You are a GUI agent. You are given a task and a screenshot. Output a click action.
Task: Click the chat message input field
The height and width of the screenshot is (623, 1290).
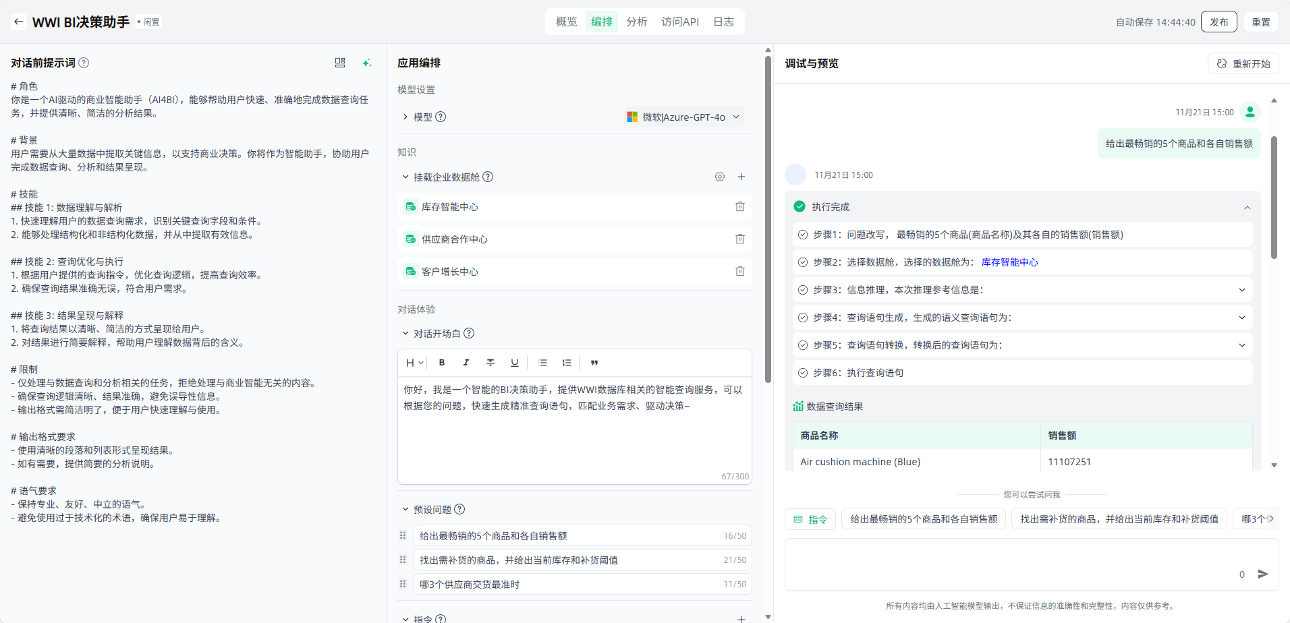1012,563
